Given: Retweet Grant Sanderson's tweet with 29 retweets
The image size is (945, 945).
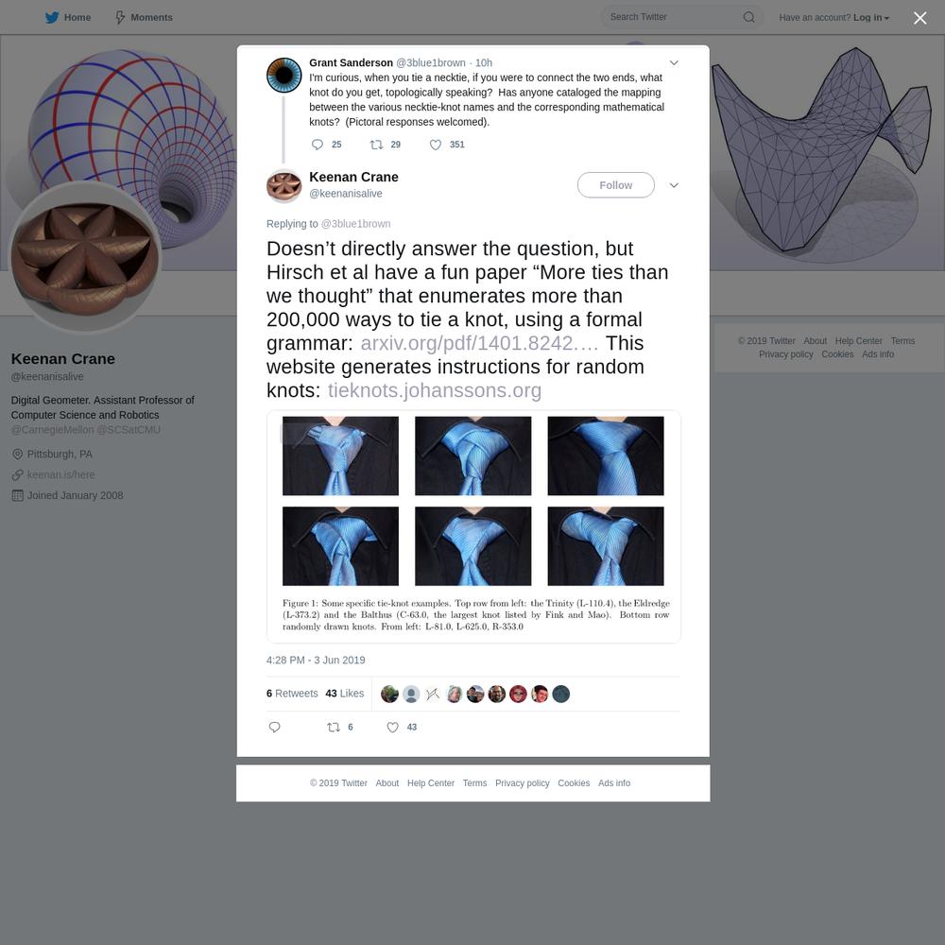Looking at the screenshot, I should (x=376, y=145).
